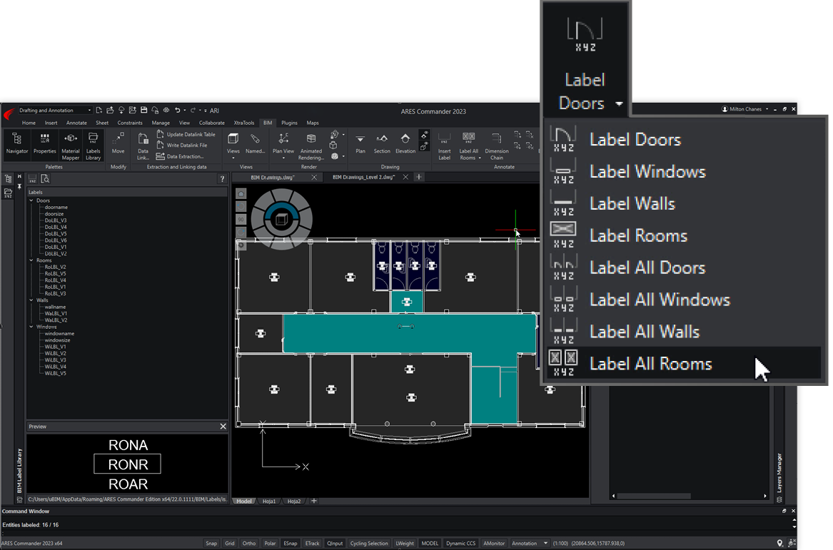
Task: Collapse the Rooms tree node
Action: 31,260
